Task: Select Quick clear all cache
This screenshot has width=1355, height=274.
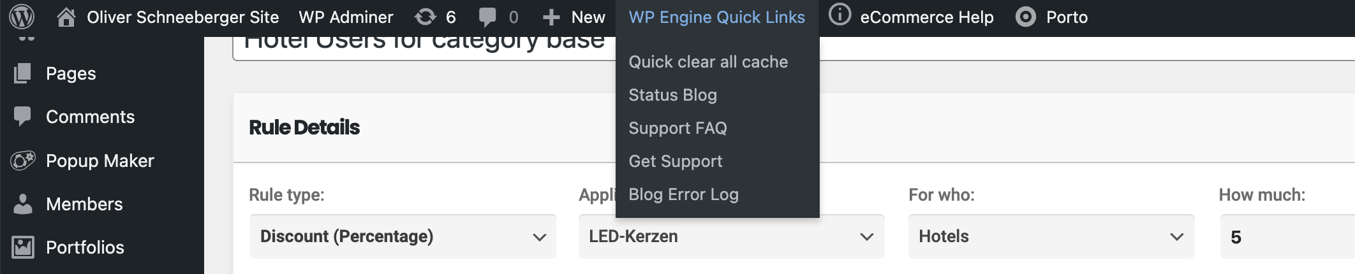Action: [x=708, y=62]
